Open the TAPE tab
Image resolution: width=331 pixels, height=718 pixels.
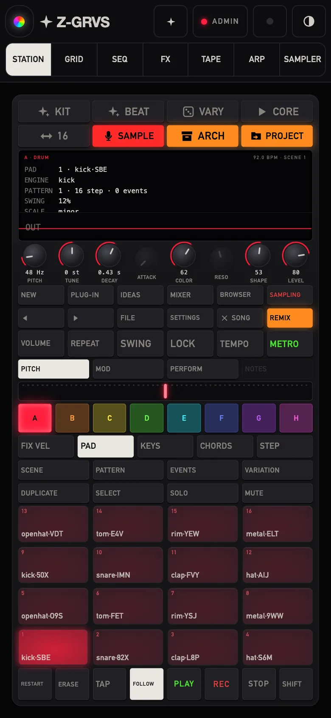[211, 59]
